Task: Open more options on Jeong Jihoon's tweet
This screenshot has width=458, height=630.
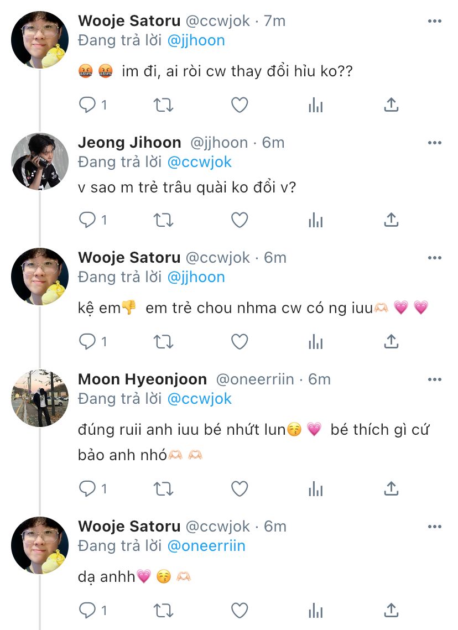Action: click(x=435, y=143)
